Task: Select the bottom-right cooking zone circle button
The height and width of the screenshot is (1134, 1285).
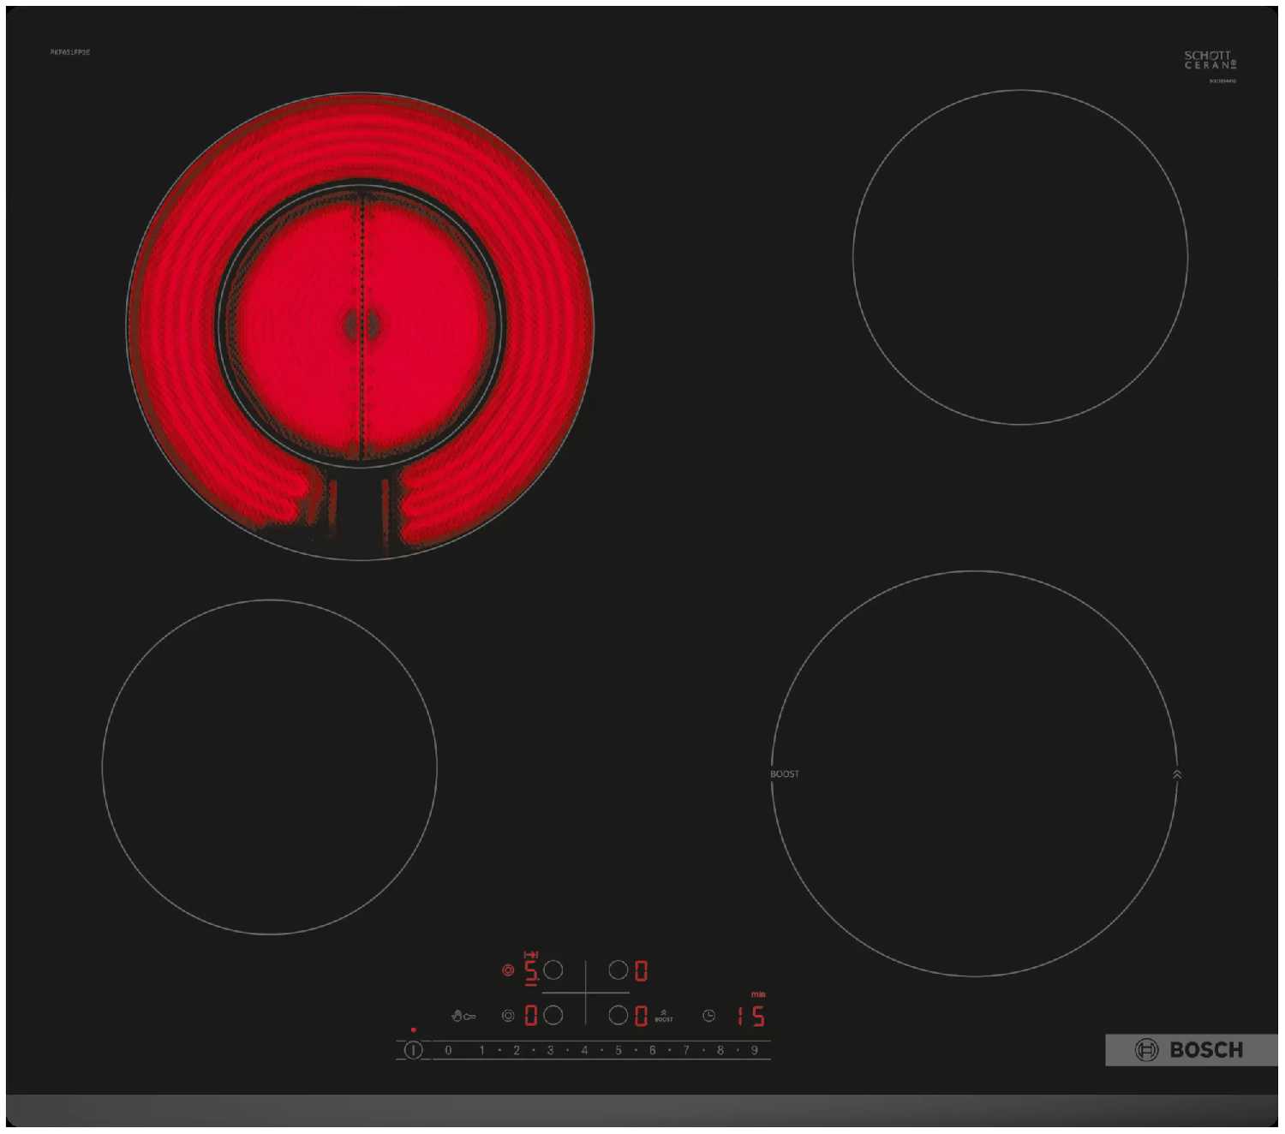Action: click(618, 1015)
